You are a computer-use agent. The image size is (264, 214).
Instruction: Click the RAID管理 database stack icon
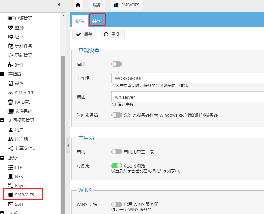pyautogui.click(x=10, y=102)
